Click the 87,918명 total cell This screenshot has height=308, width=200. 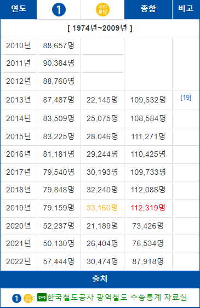click(x=148, y=261)
